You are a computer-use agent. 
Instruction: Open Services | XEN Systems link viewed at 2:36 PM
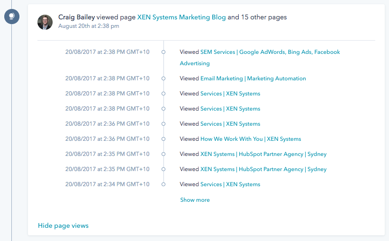tap(230, 124)
